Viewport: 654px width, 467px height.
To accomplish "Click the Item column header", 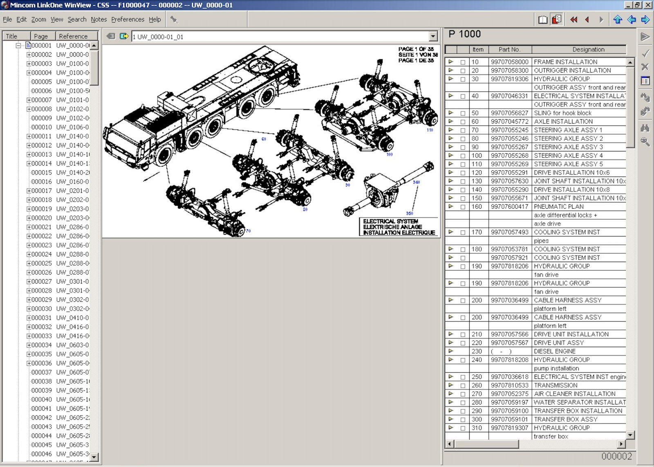I will (478, 49).
